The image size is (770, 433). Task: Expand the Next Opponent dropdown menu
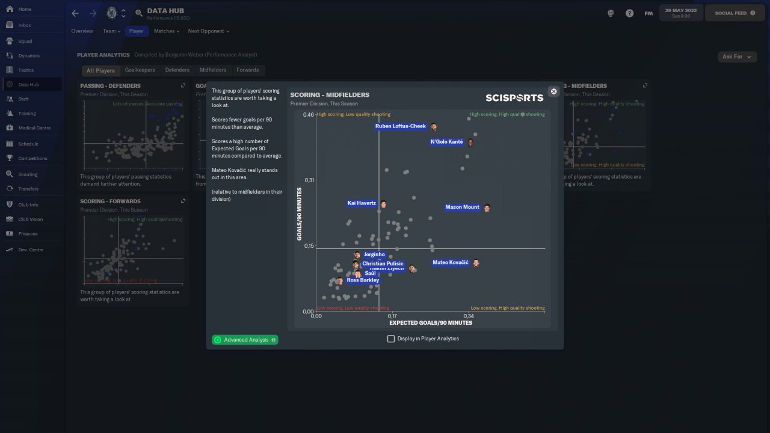coord(209,31)
